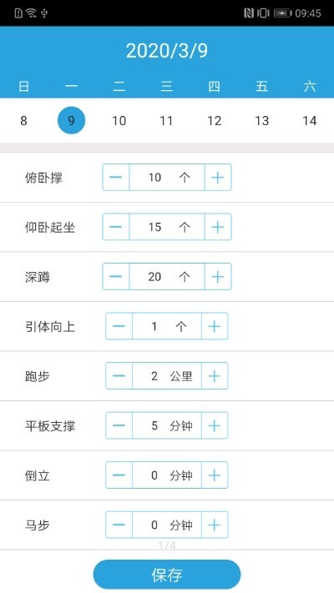Screen dimensions: 334x593
Task: Edit 跑步 kilometers value field
Action: point(167,375)
